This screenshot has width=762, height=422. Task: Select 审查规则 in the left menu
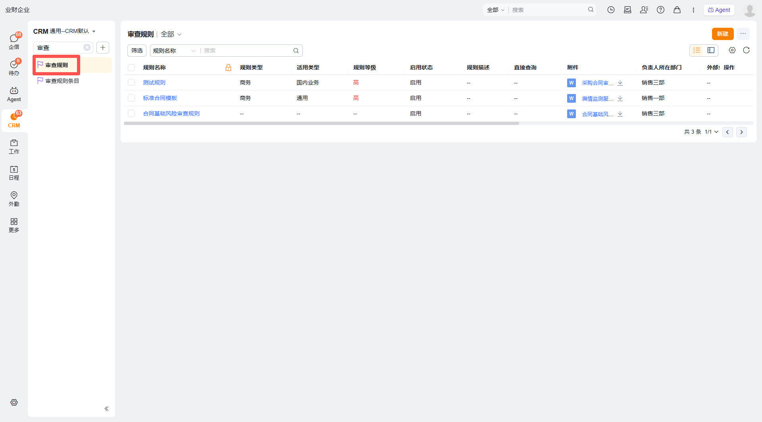57,65
